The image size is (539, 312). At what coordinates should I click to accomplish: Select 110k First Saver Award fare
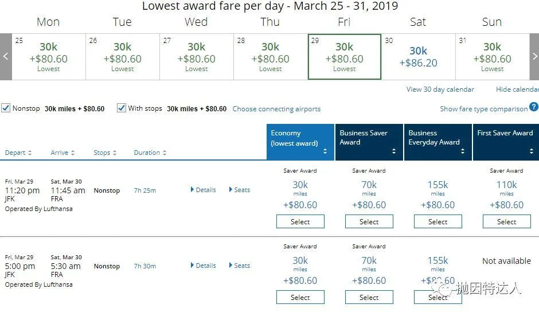click(x=506, y=221)
